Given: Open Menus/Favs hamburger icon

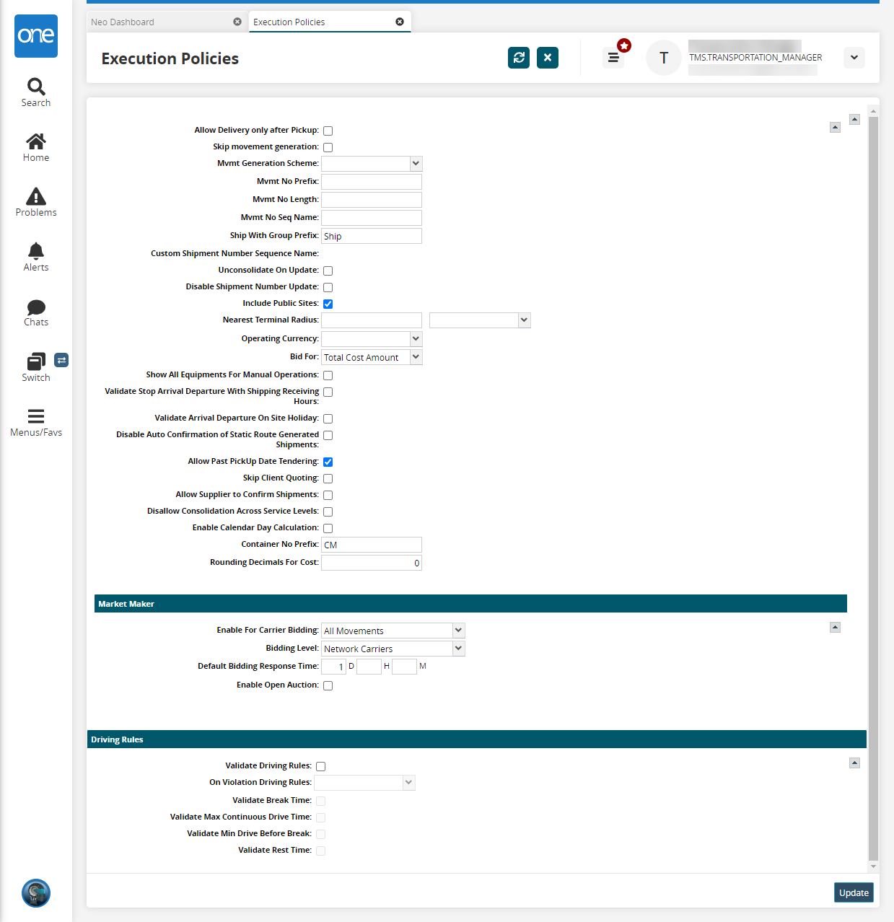Looking at the screenshot, I should click(x=36, y=423).
